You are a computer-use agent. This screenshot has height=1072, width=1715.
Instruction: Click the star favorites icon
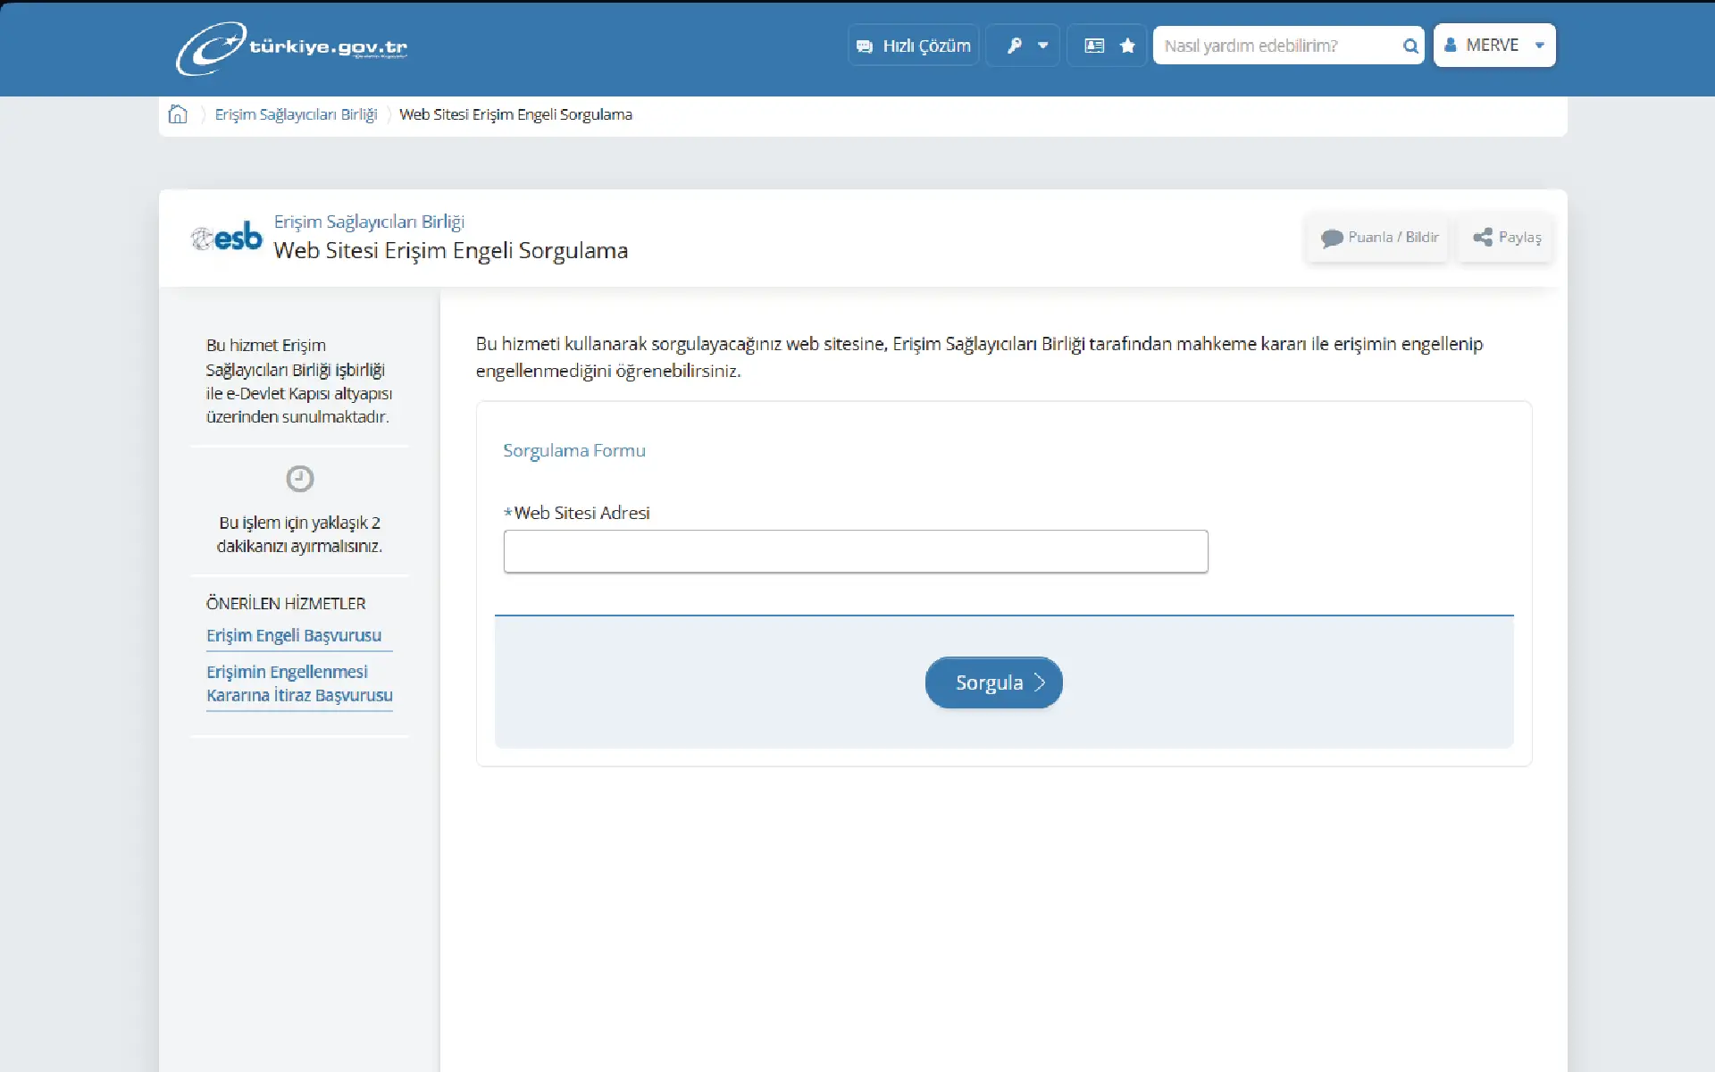click(1127, 45)
